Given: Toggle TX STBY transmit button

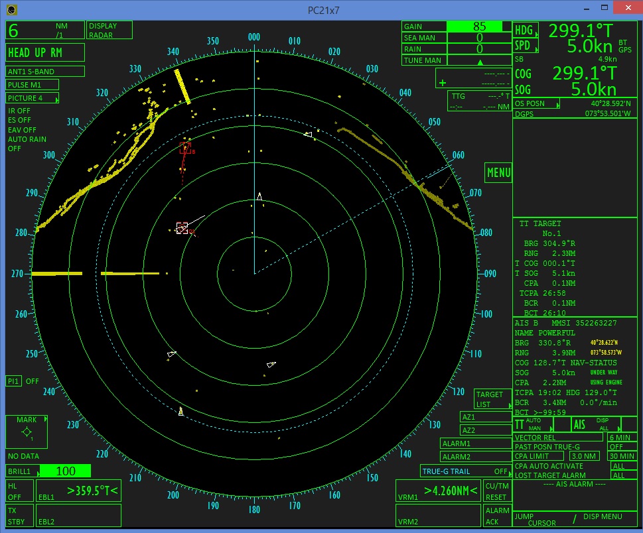Looking at the screenshot, I should point(17,516).
